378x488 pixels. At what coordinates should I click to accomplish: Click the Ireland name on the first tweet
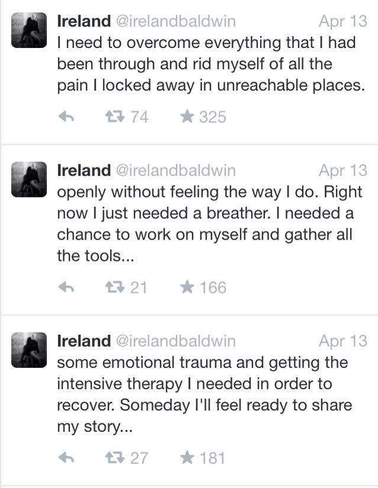pos(84,21)
